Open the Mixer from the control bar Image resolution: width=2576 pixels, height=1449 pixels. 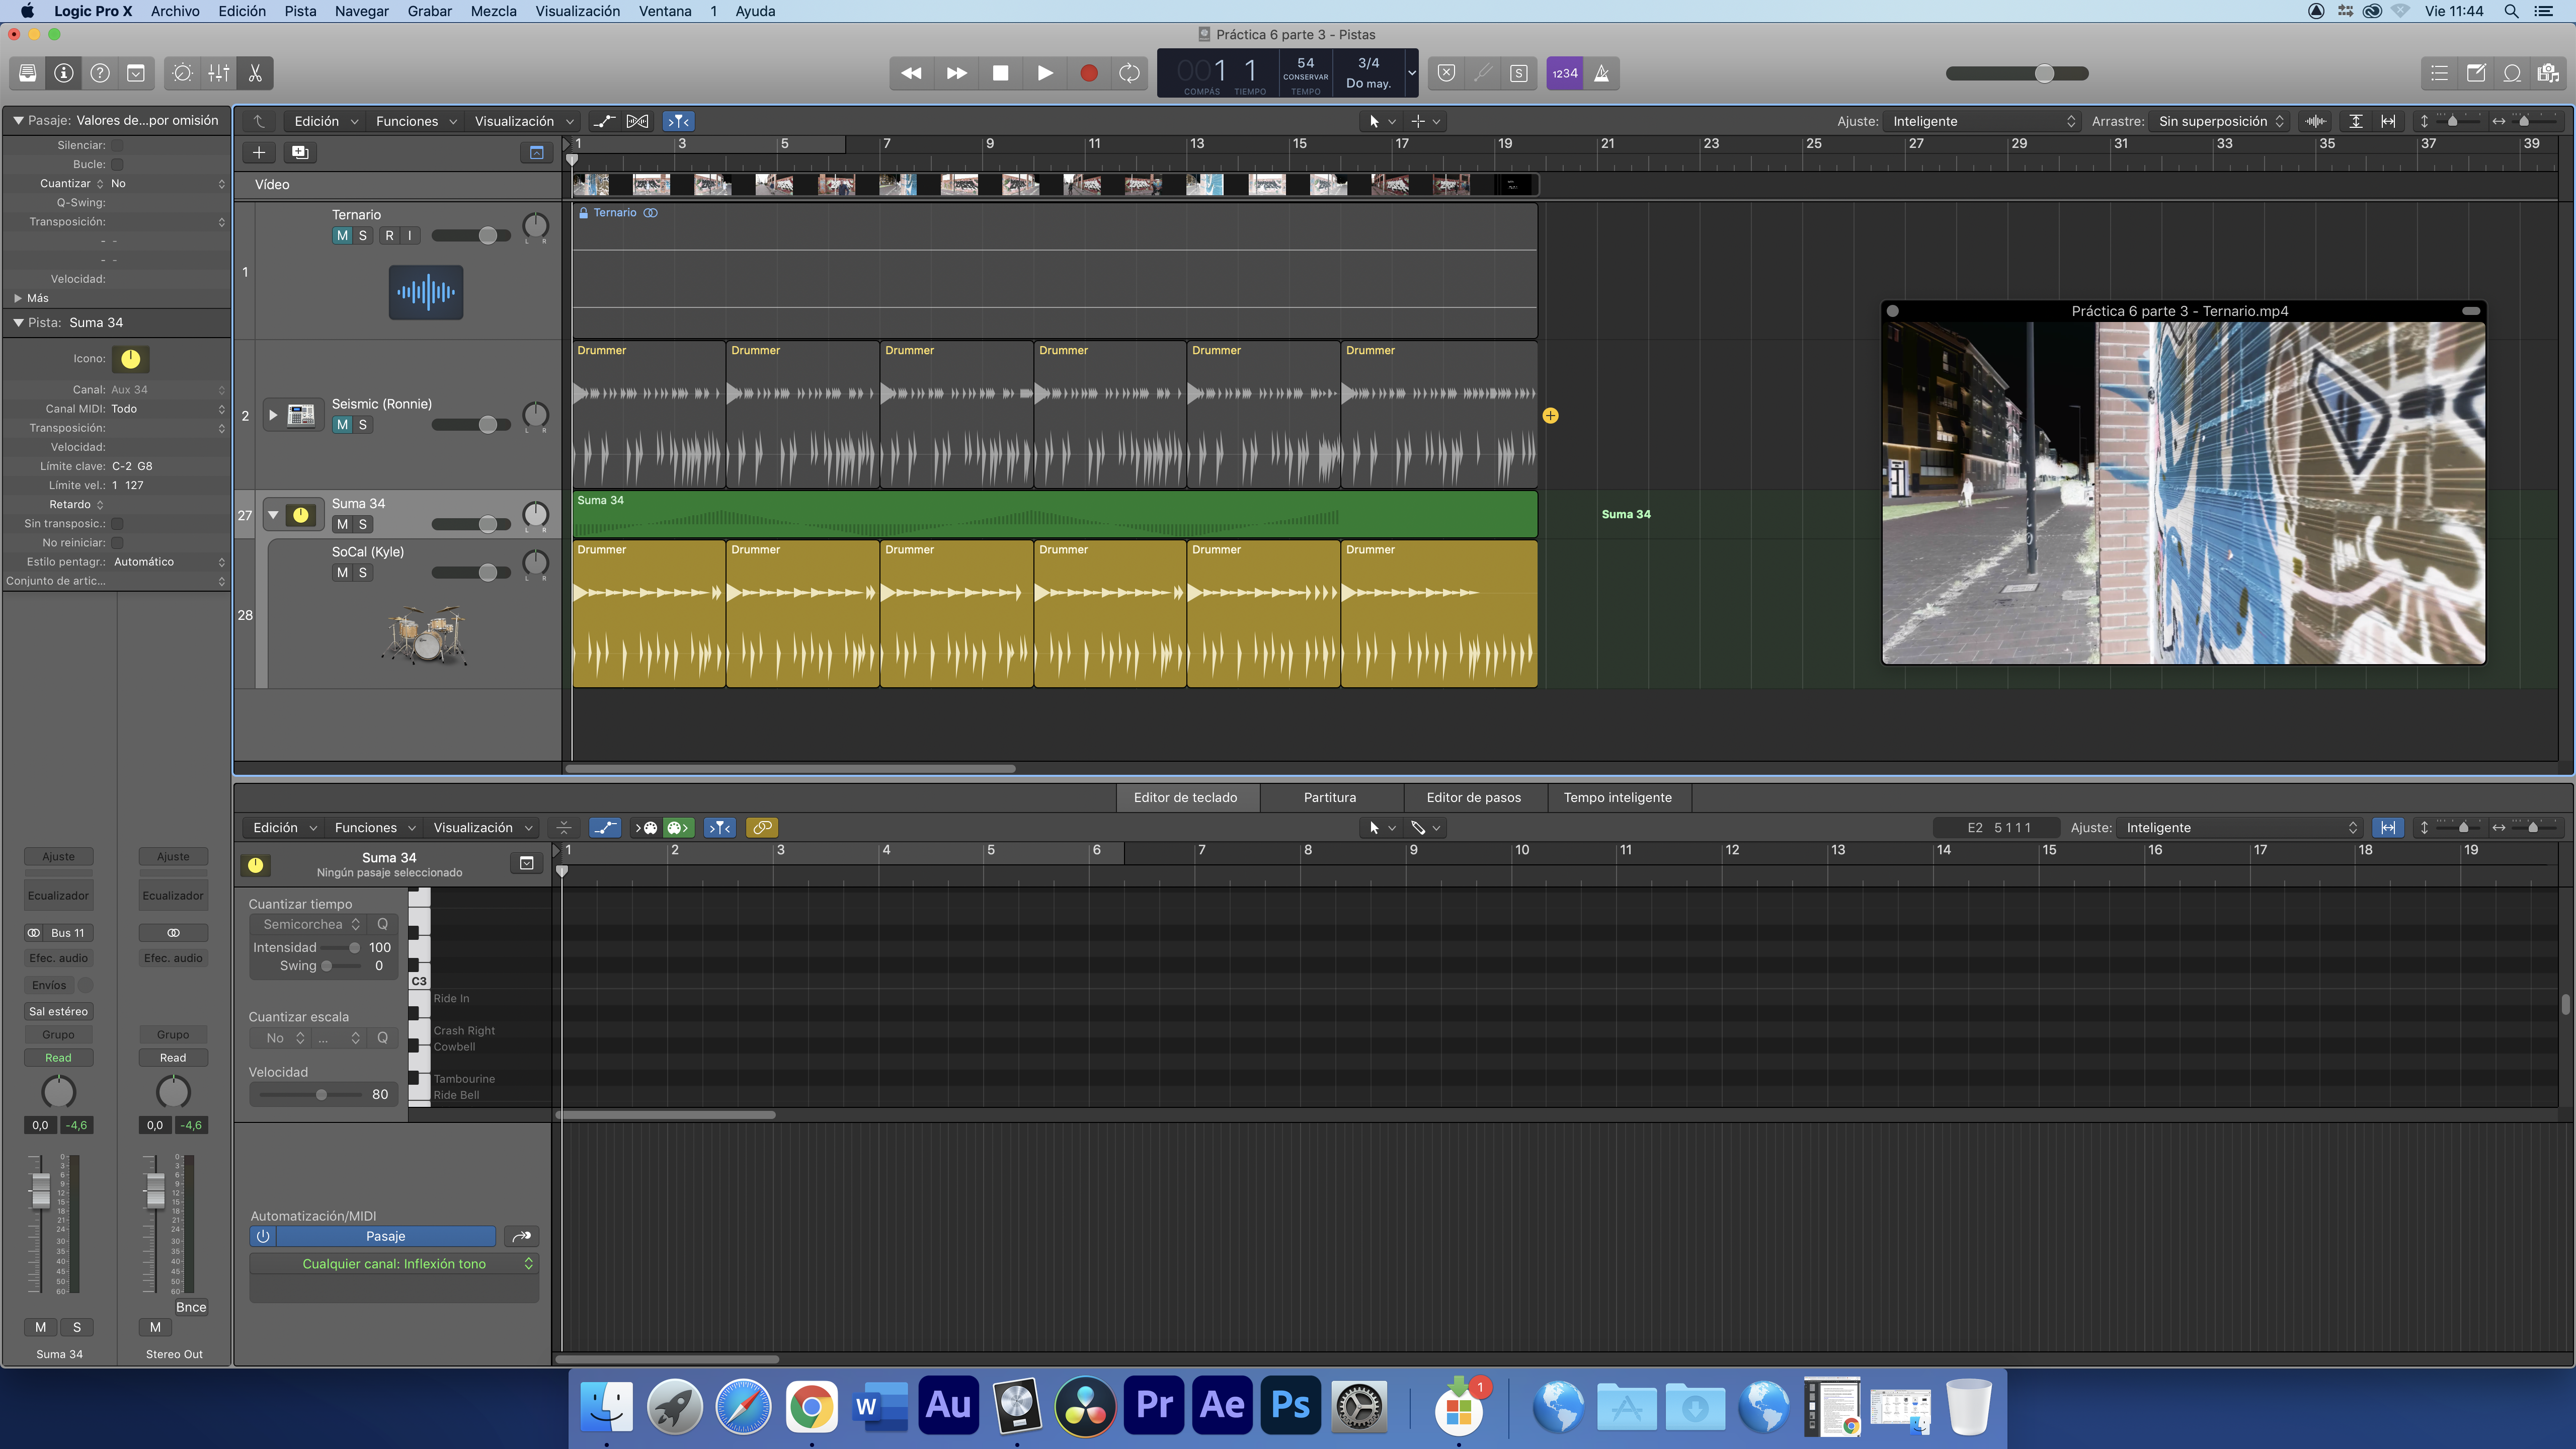219,73
